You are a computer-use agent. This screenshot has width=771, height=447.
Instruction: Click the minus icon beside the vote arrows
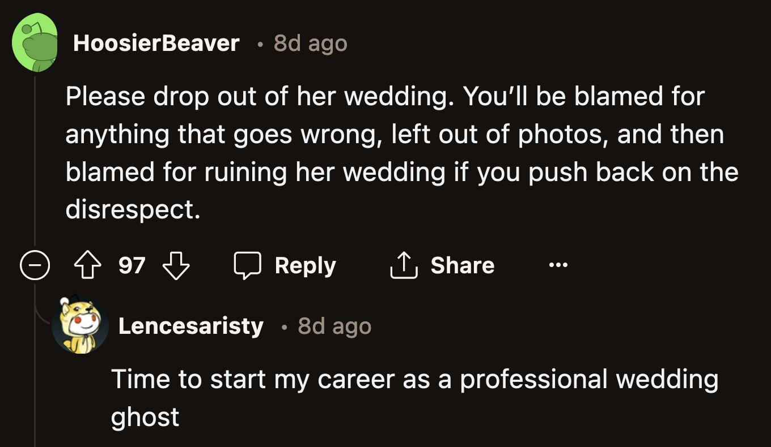click(35, 265)
